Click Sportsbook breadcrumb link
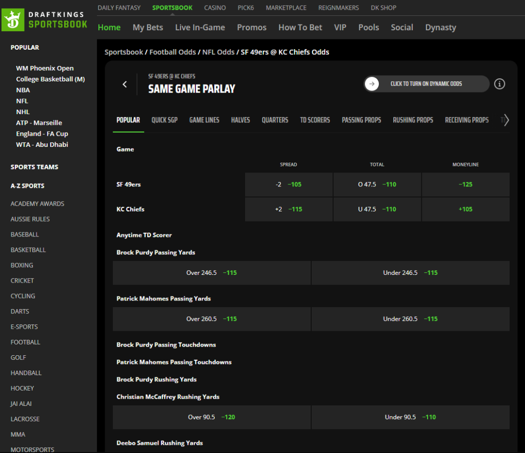 coord(124,52)
